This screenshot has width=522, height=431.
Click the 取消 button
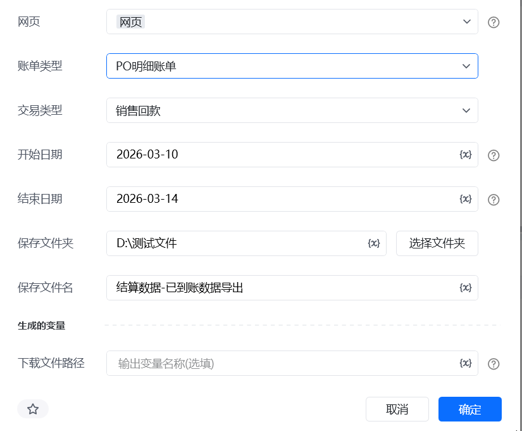(397, 409)
